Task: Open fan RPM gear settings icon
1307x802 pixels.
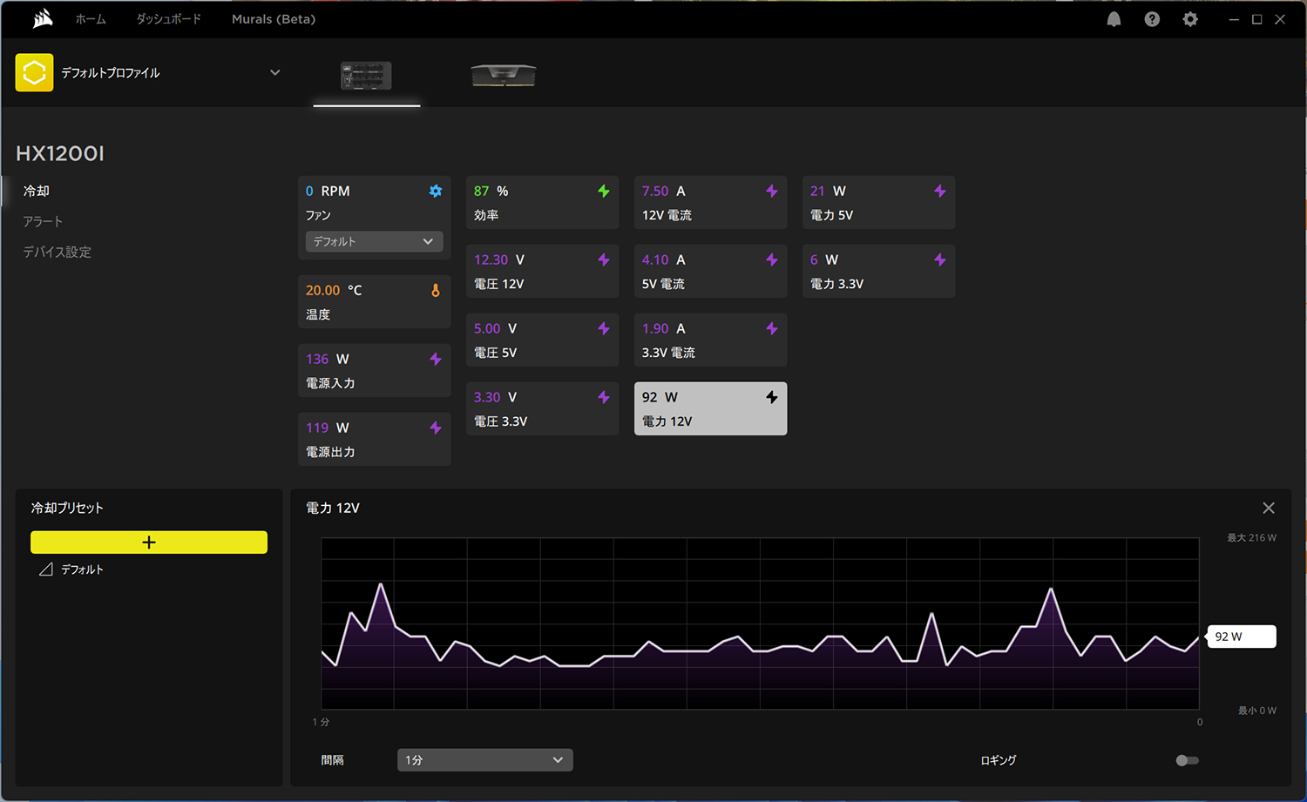Action: pos(436,191)
